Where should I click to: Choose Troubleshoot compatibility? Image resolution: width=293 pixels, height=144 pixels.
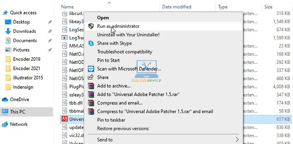point(125,52)
